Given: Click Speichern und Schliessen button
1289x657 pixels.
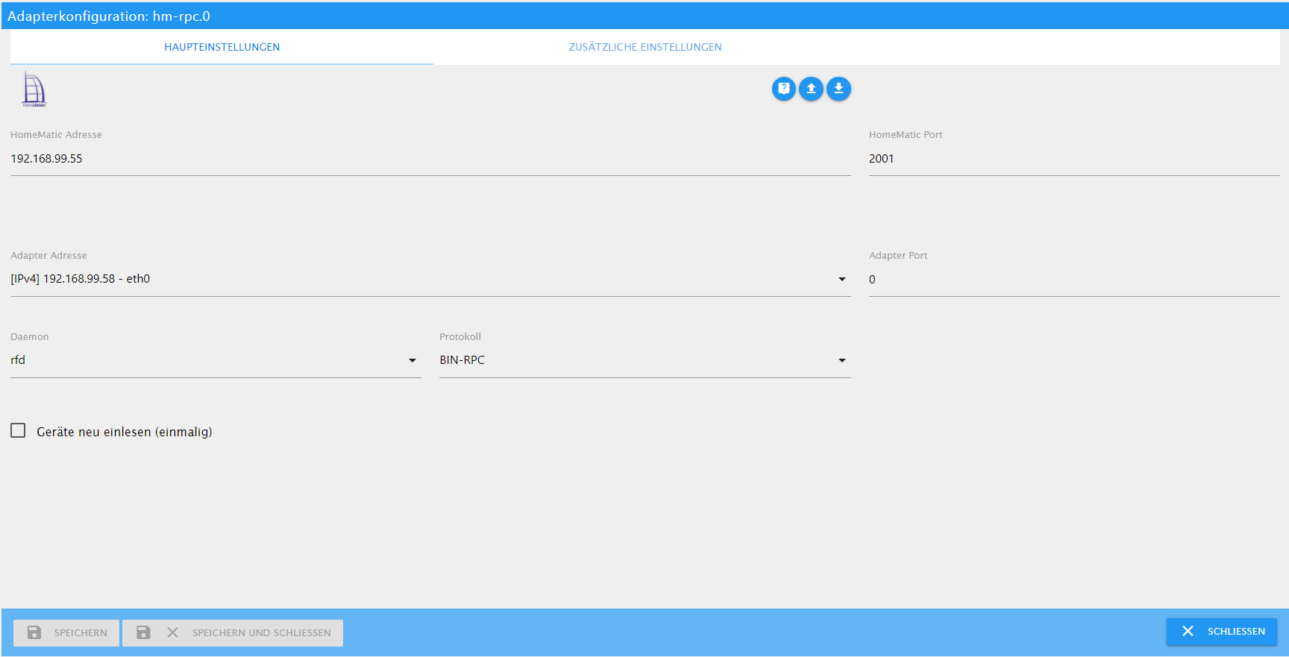Looking at the screenshot, I should pos(233,632).
